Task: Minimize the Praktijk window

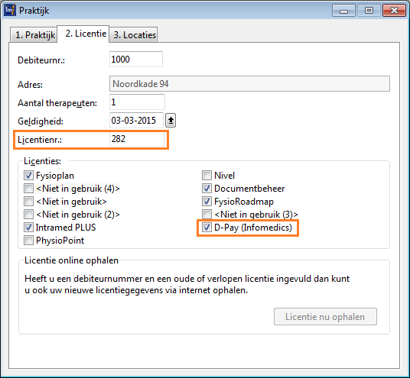Action: pos(343,11)
